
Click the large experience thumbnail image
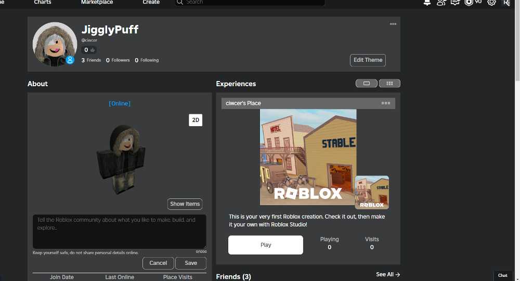[x=308, y=157]
